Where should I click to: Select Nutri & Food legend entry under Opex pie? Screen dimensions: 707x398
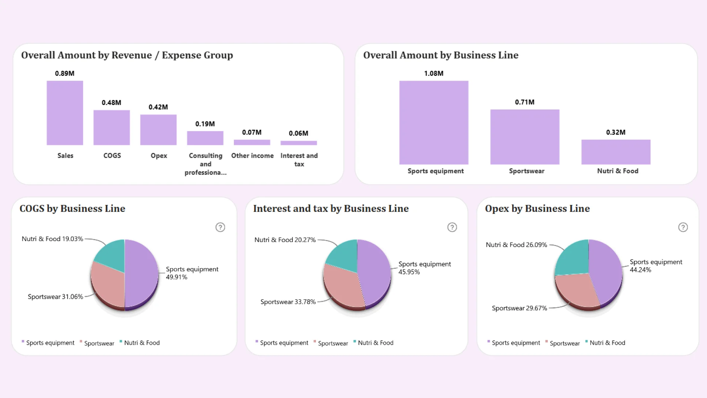click(605, 343)
